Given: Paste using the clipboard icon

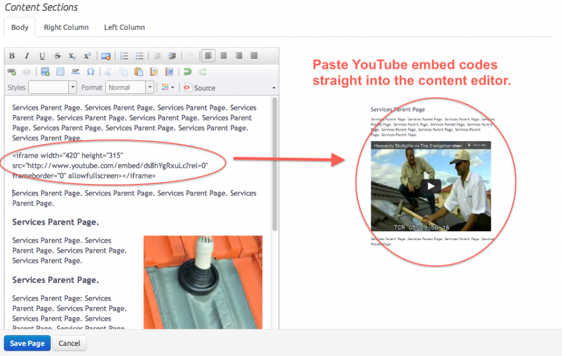Looking at the screenshot, I should (x=139, y=72).
